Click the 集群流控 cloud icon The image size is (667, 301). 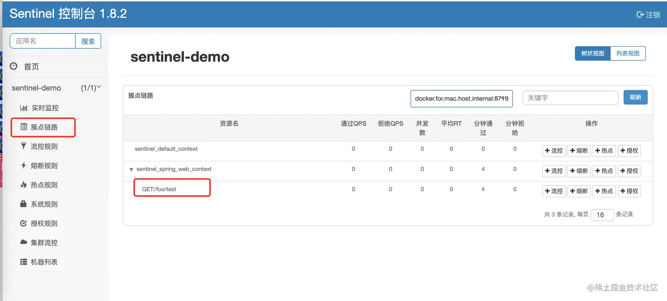24,242
